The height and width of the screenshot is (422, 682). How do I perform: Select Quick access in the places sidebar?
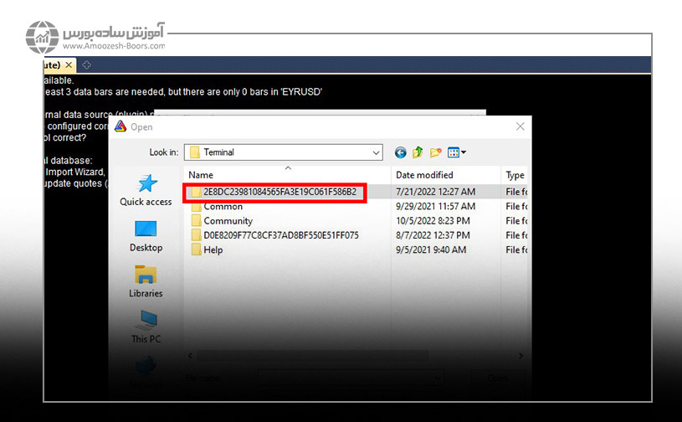146,190
